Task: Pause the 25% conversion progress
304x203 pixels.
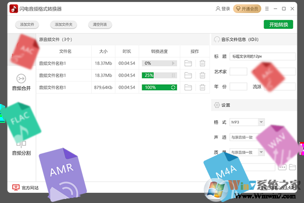Action: pyautogui.click(x=174, y=75)
